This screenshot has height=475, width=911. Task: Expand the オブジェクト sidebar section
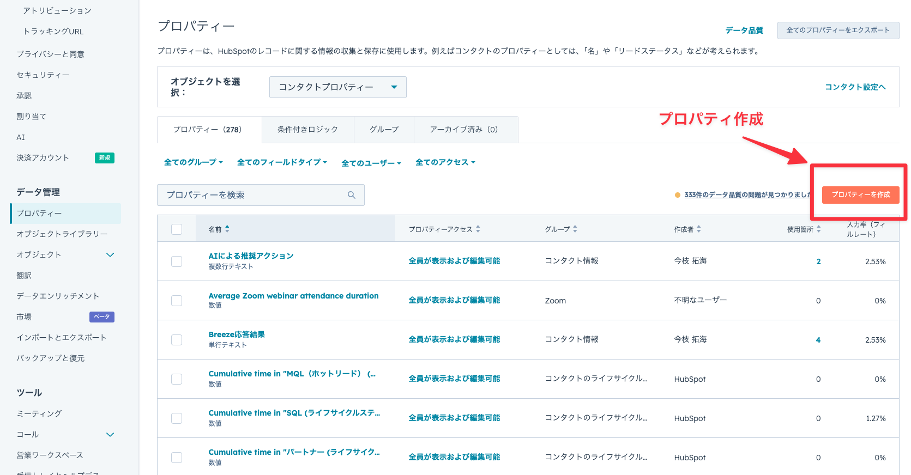[x=110, y=255]
